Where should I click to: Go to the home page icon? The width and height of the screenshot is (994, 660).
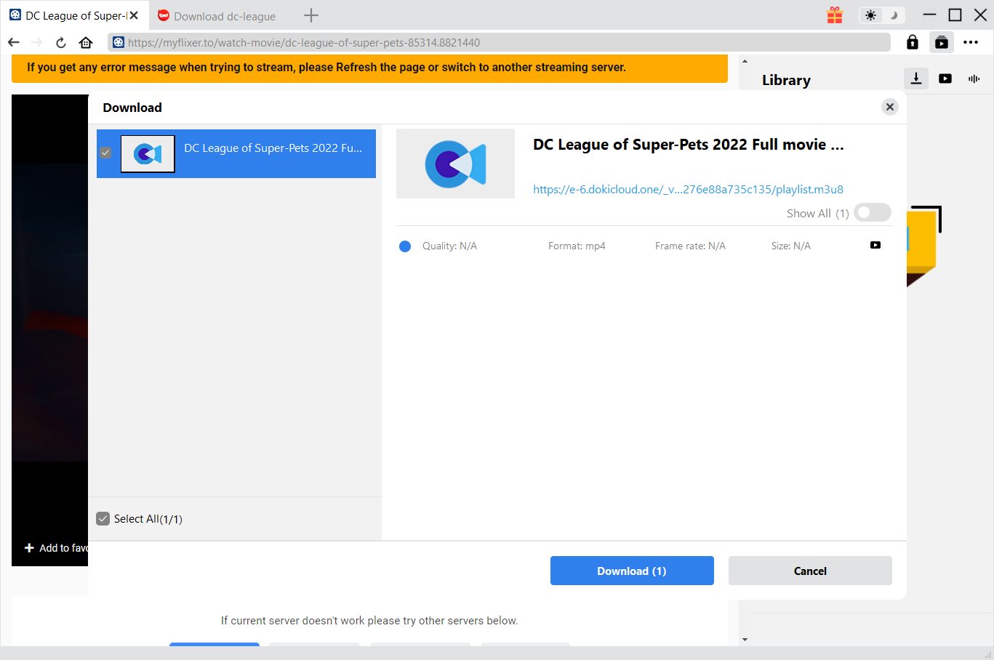coord(86,42)
